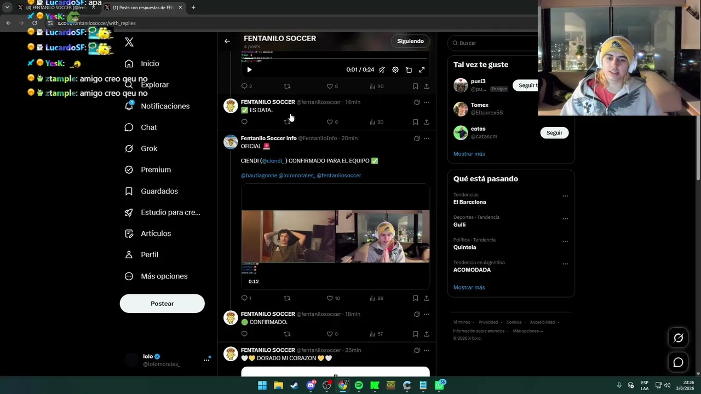Seek on the top video progress bar
This screenshot has width=701, height=394.
[x=335, y=59]
